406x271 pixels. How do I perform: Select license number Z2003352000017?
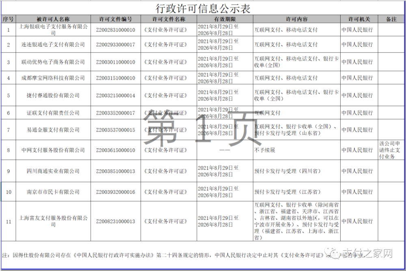pyautogui.click(x=115, y=113)
